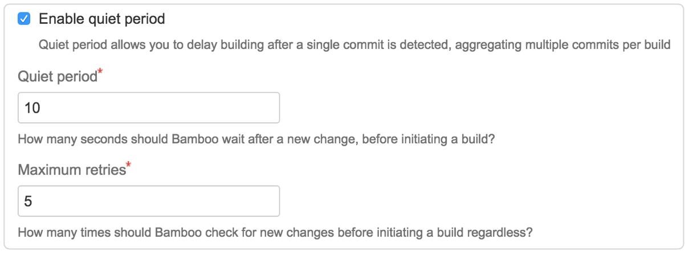Click the red asterisk beside Maximum retries
The image size is (685, 256).
click(x=129, y=166)
